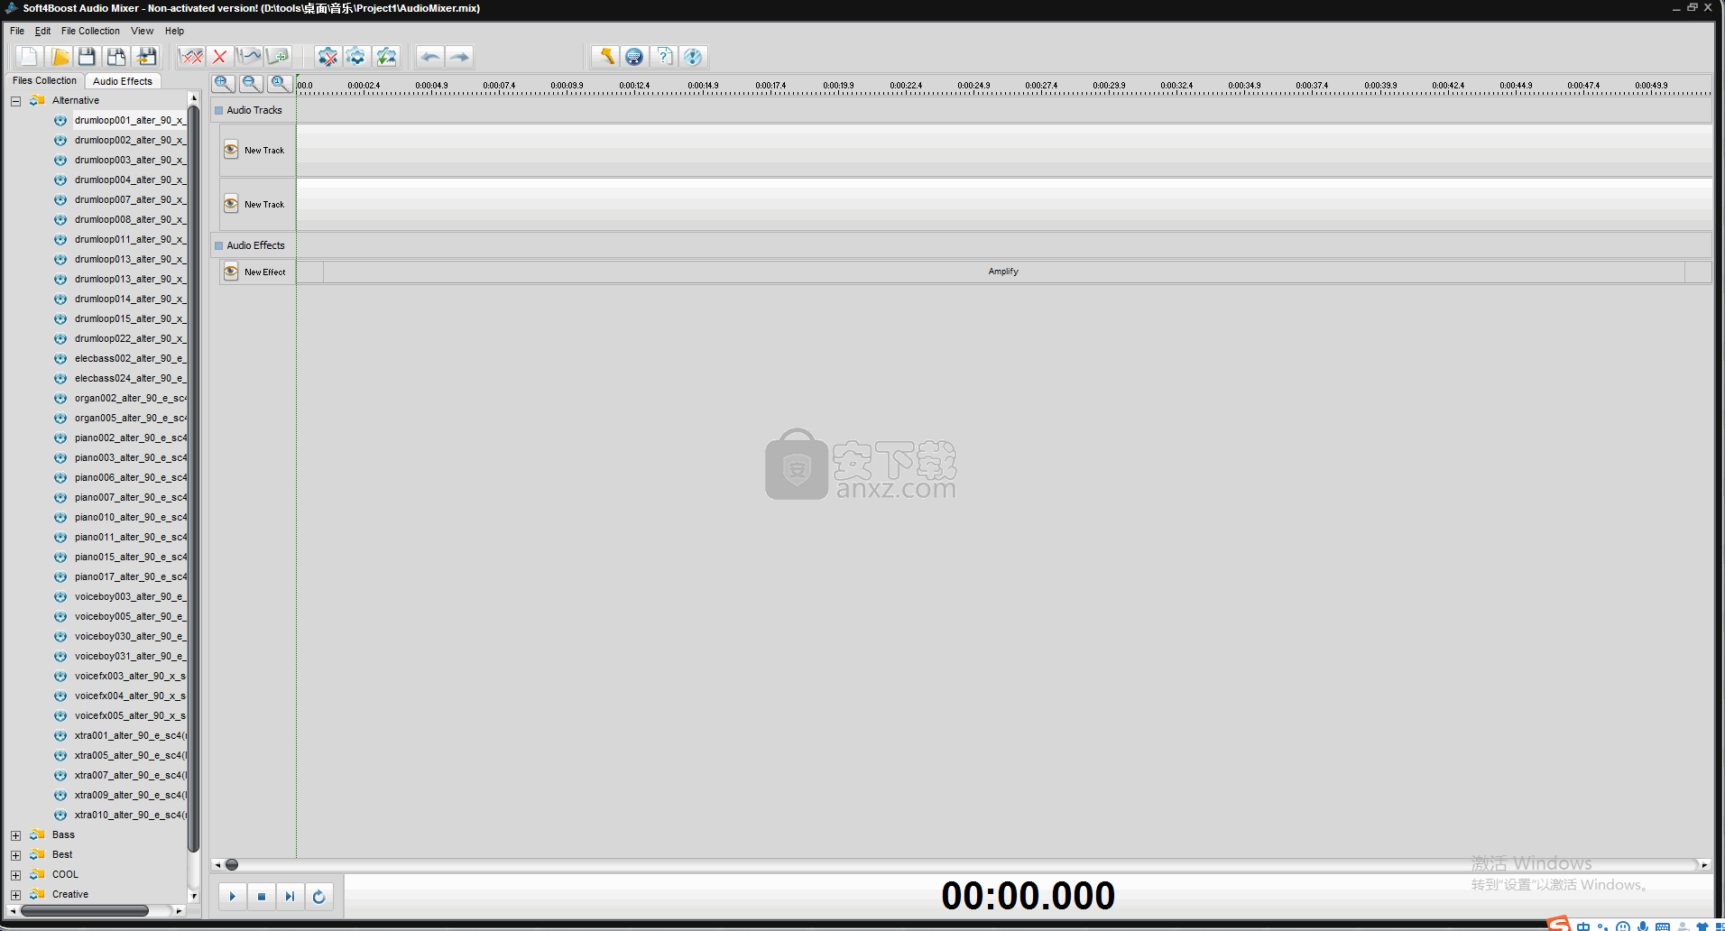Click the add track icon with green plus
Viewport: 1725px width, 931px height.
coord(279,57)
